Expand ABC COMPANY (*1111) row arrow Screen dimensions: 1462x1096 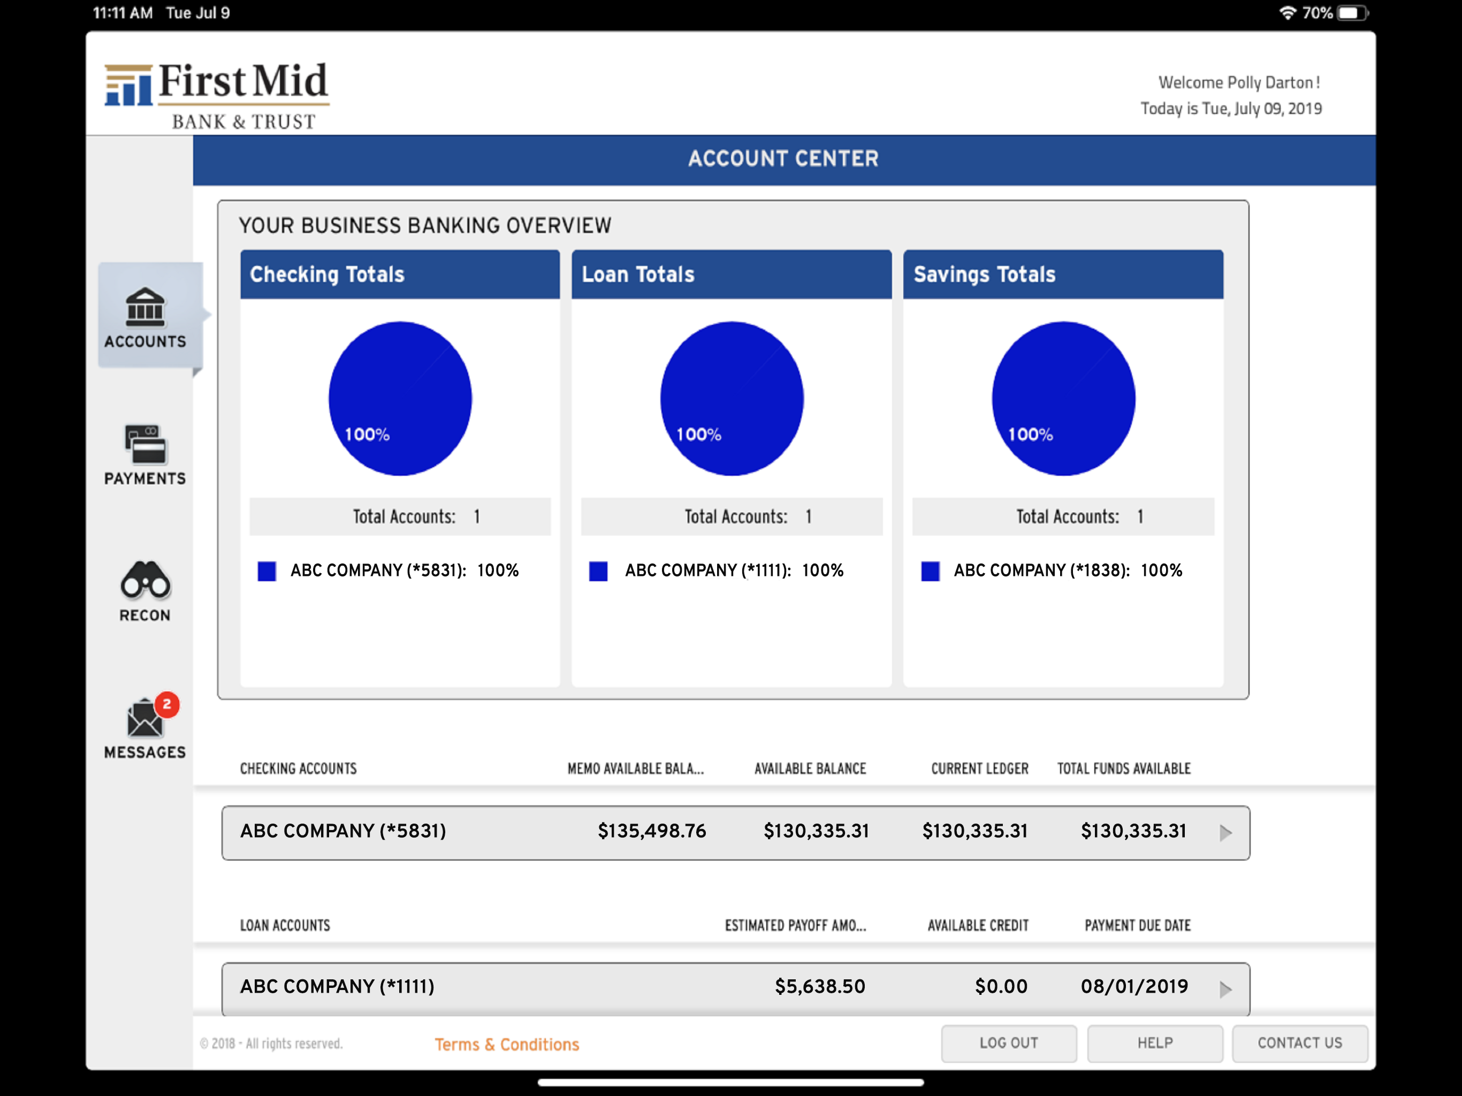(x=1225, y=989)
